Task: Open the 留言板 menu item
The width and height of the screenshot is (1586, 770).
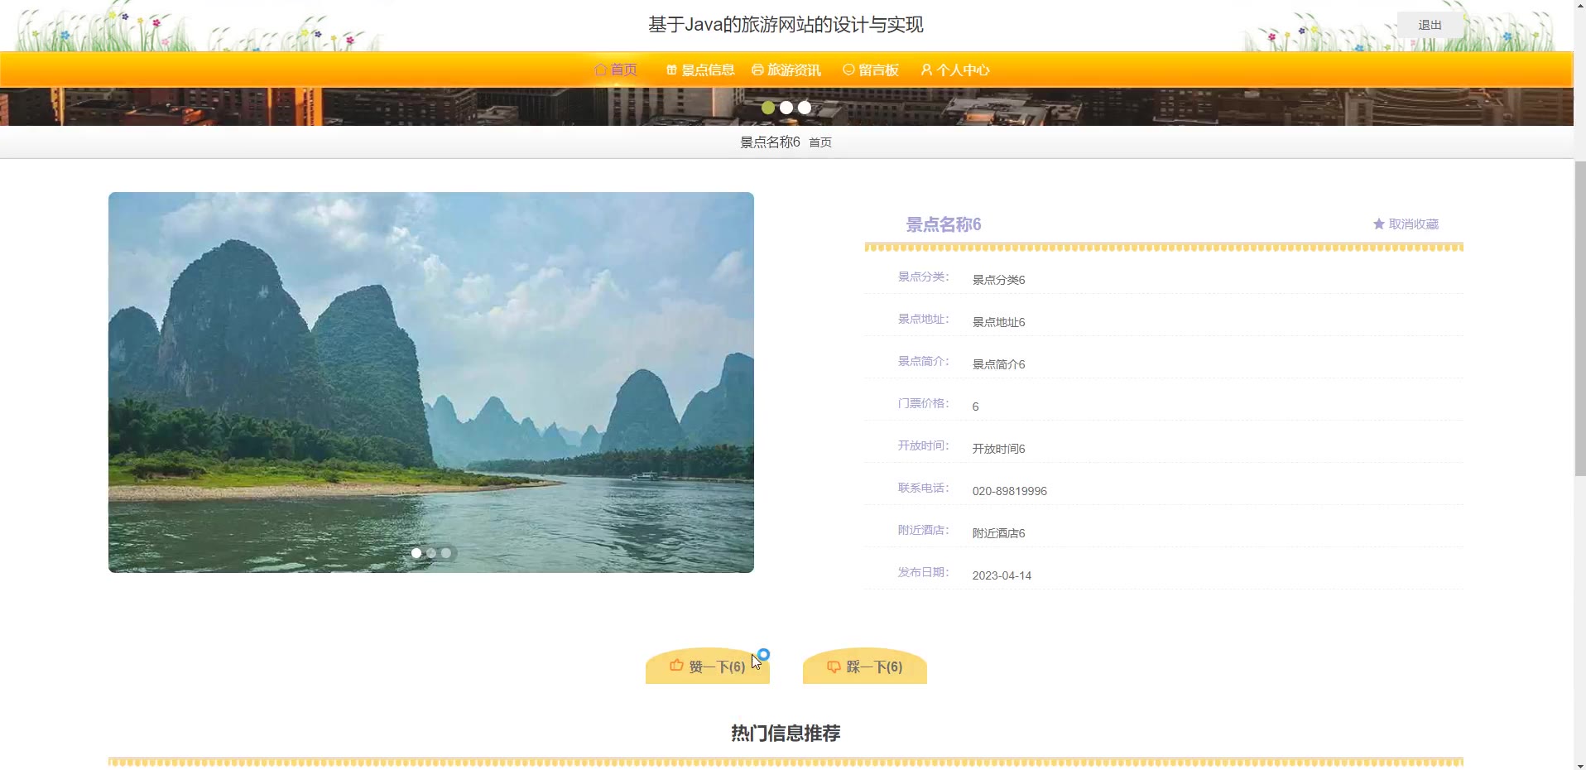Action: click(871, 70)
